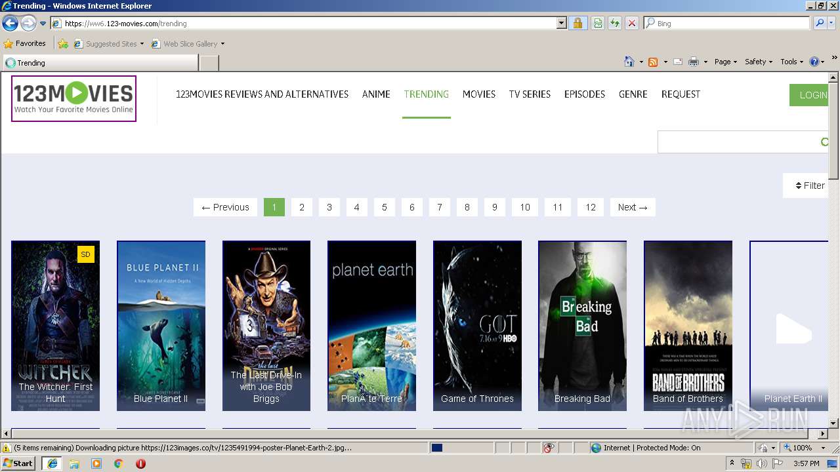Go to pagination page 12
The width and height of the screenshot is (840, 472).
(591, 207)
